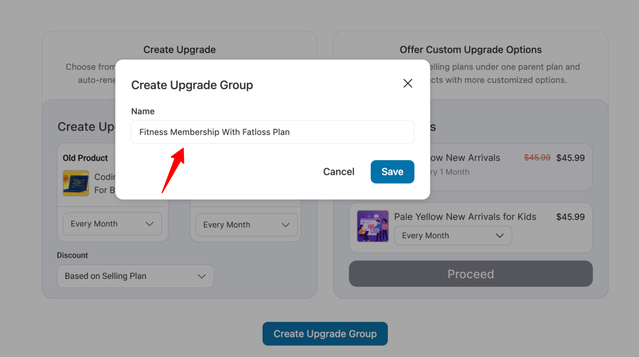
Task: Expand the middle Every Month selling plan dropdown
Action: pos(246,225)
